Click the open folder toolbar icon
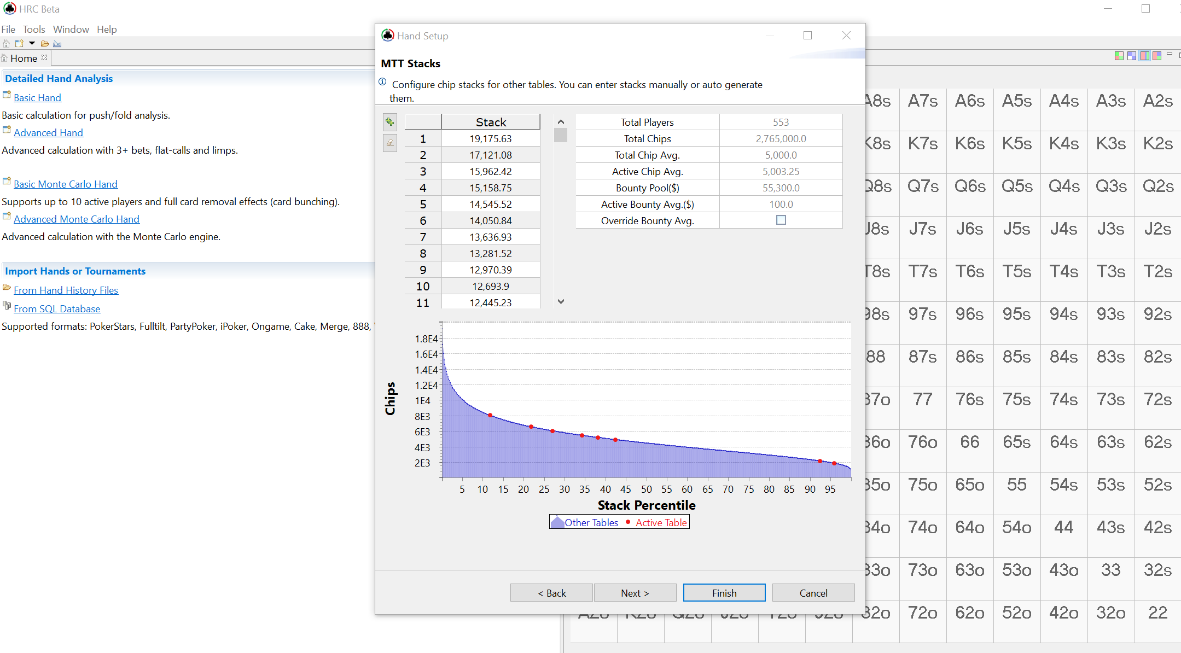 [x=45, y=44]
